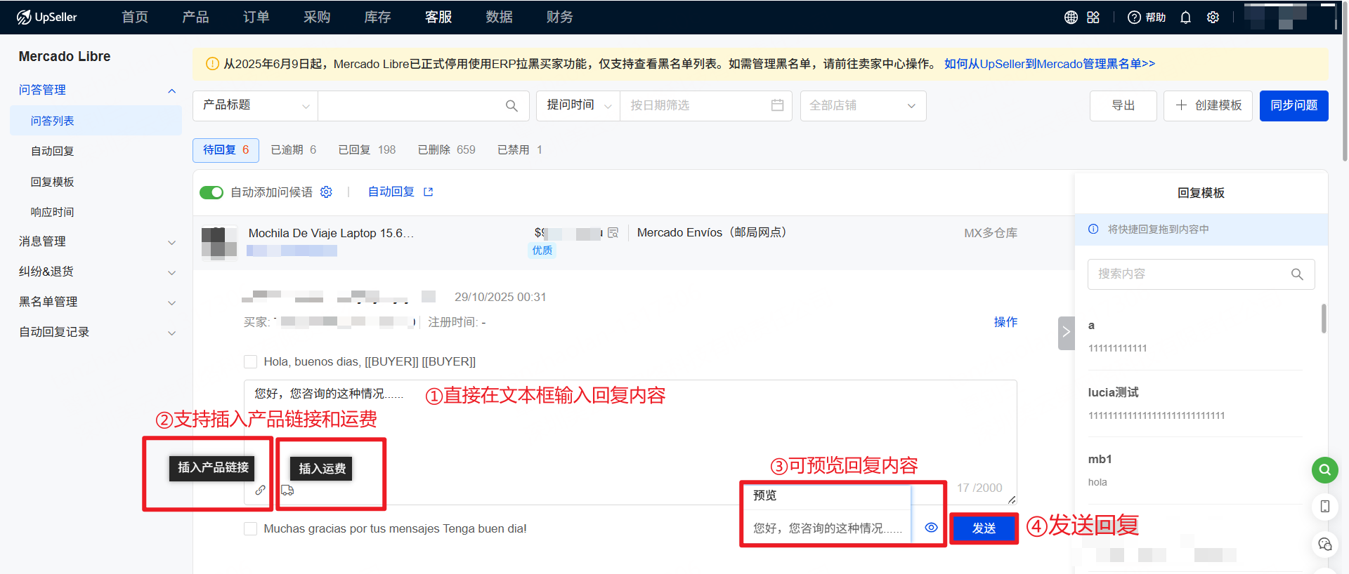
Task: Open the apps grid icon
Action: point(1093,18)
